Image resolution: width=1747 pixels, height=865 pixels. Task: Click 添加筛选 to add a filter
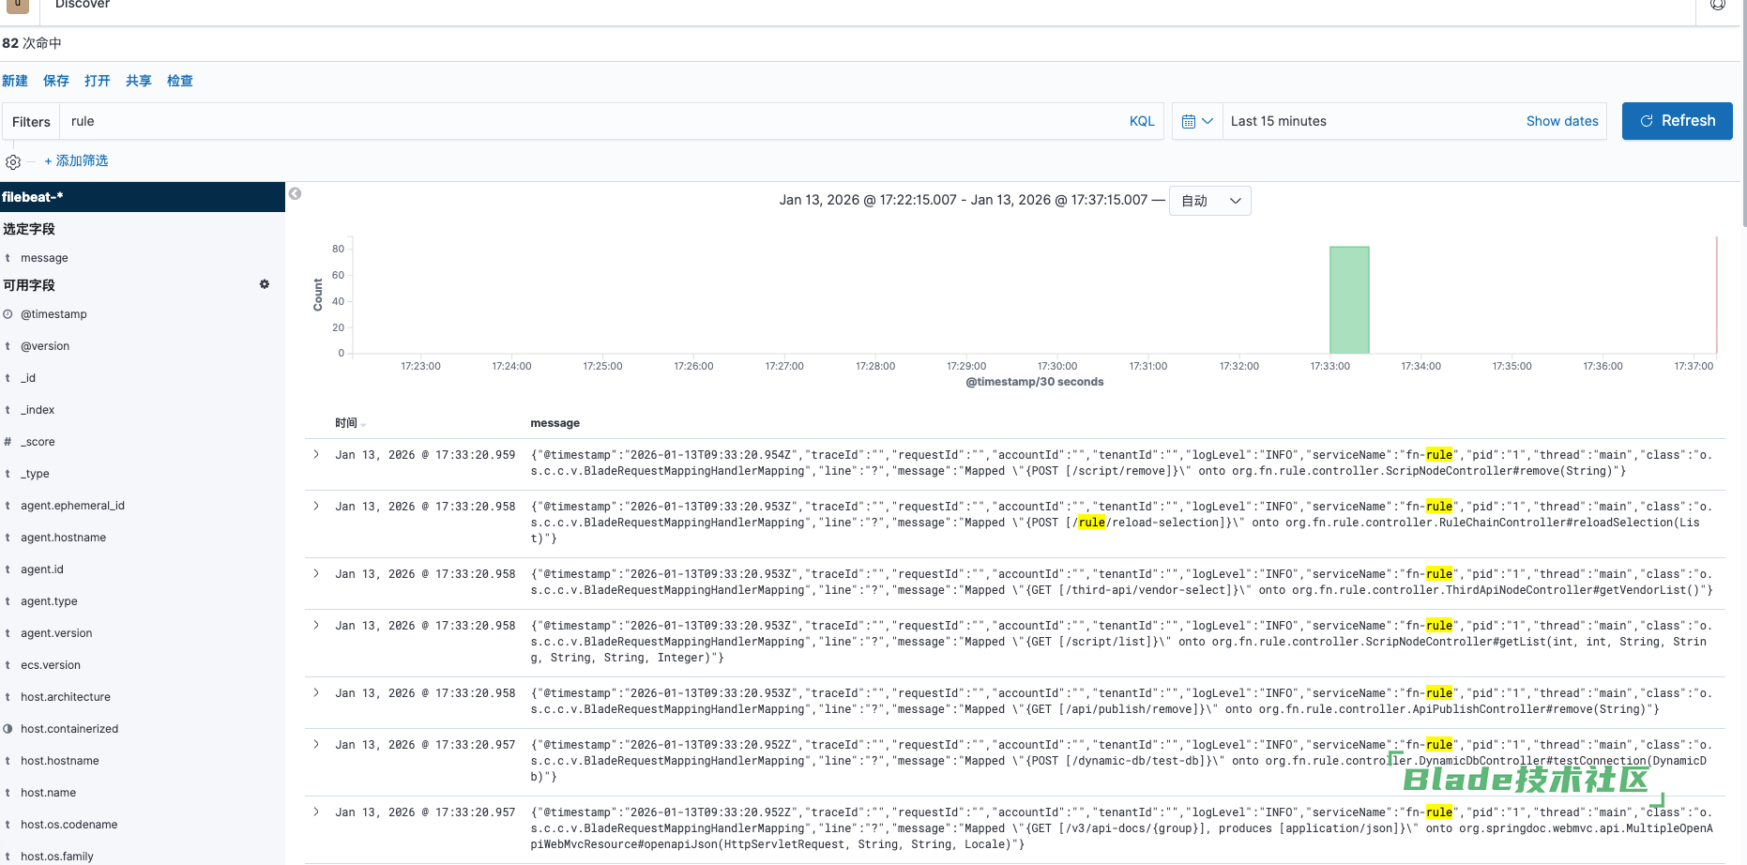tap(76, 161)
